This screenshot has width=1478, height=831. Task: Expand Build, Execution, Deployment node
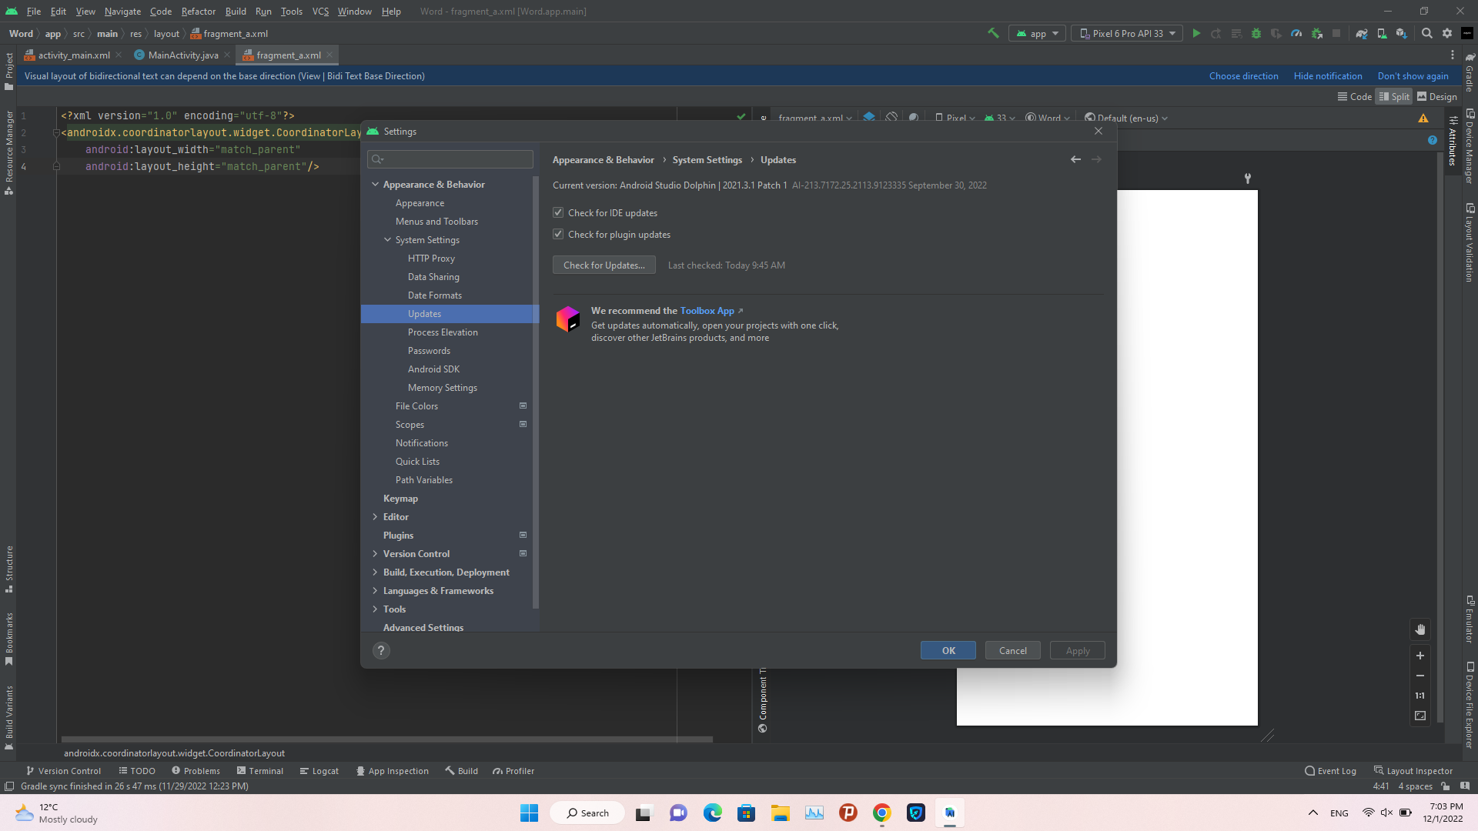375,572
